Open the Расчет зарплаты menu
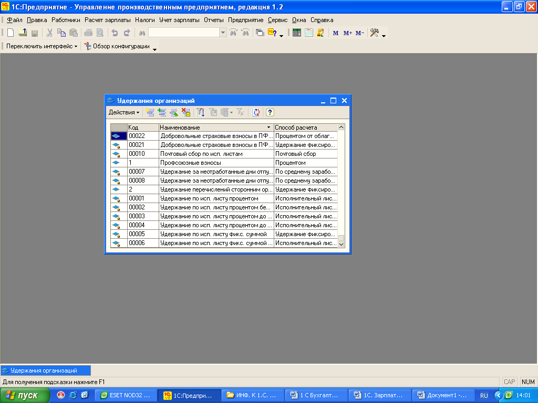The width and height of the screenshot is (538, 403). tap(107, 20)
